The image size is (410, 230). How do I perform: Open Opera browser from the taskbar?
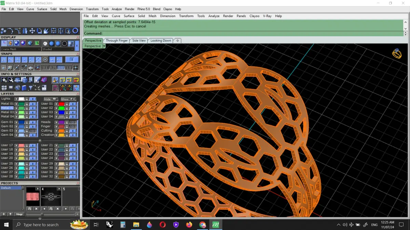pos(163,225)
